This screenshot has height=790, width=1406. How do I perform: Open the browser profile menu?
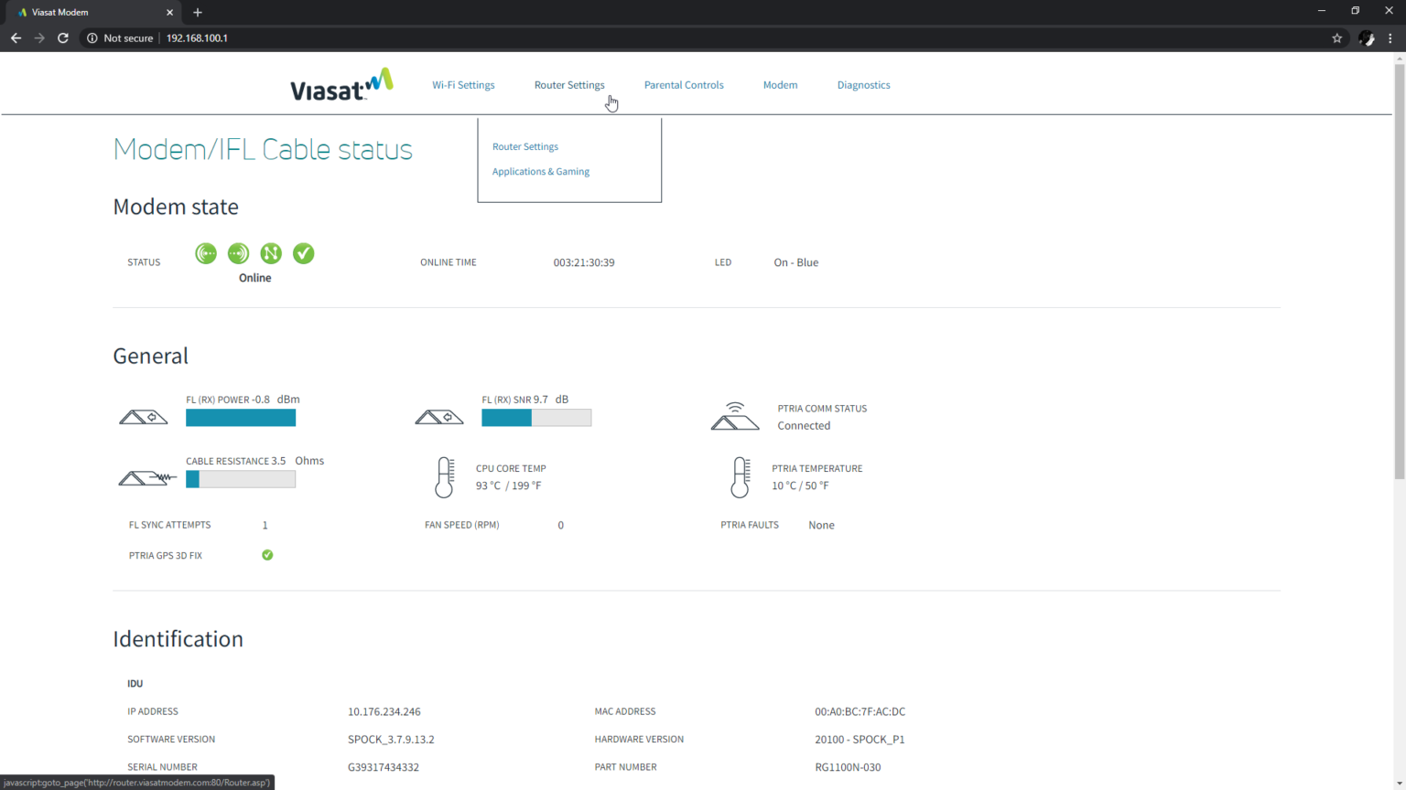click(x=1367, y=37)
